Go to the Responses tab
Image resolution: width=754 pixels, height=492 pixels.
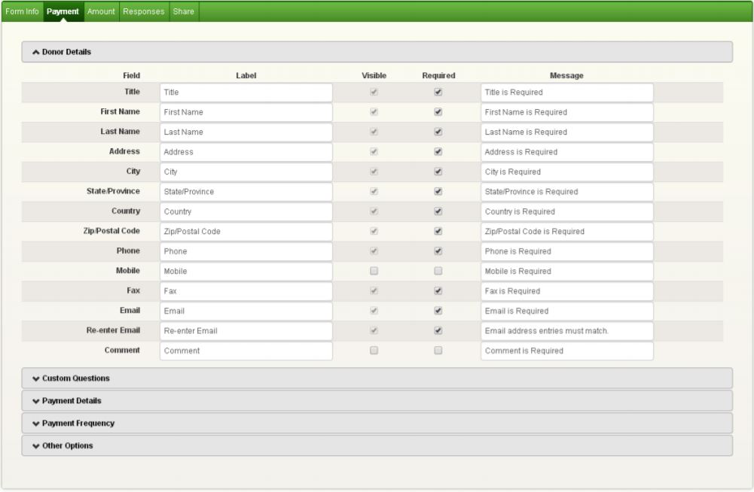pos(144,11)
